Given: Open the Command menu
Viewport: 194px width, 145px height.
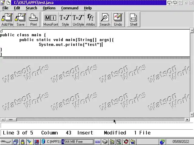Looking at the screenshot, I should (70, 8).
